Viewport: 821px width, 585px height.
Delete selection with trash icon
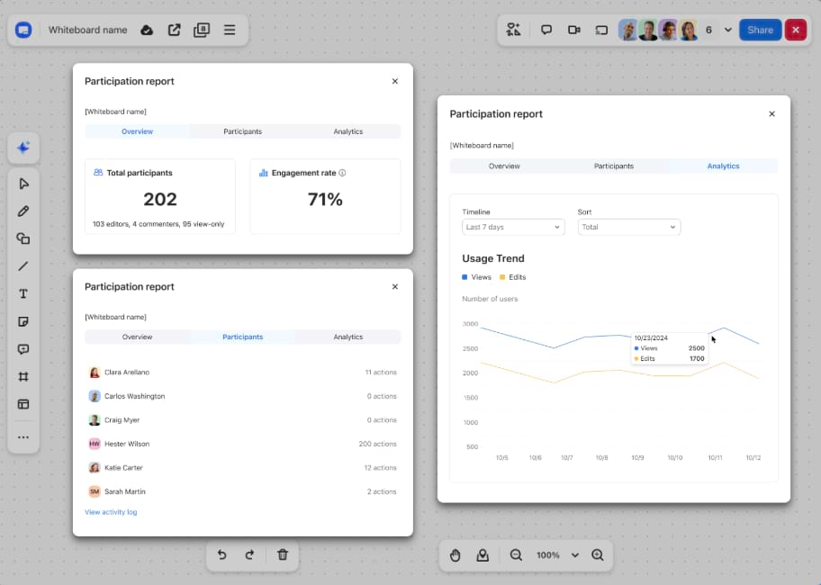(283, 555)
